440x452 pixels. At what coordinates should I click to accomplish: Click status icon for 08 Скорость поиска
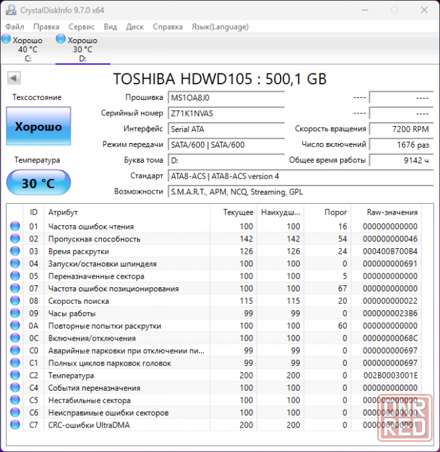pyautogui.click(x=15, y=301)
